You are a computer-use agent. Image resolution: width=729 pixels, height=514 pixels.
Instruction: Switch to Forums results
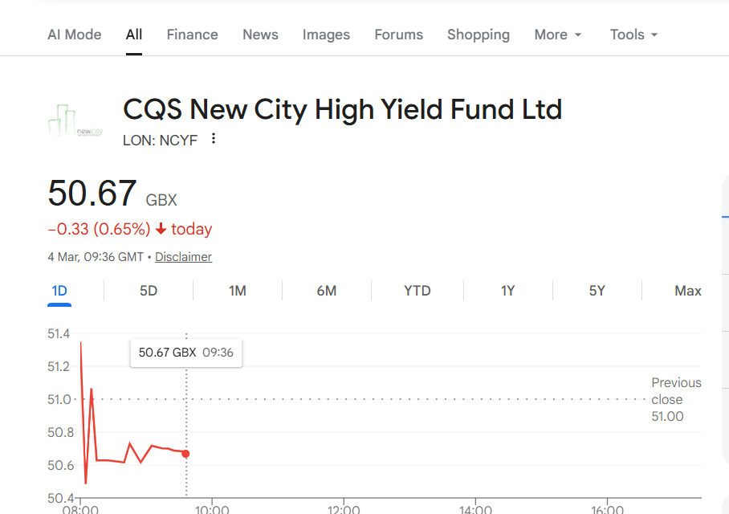(398, 35)
